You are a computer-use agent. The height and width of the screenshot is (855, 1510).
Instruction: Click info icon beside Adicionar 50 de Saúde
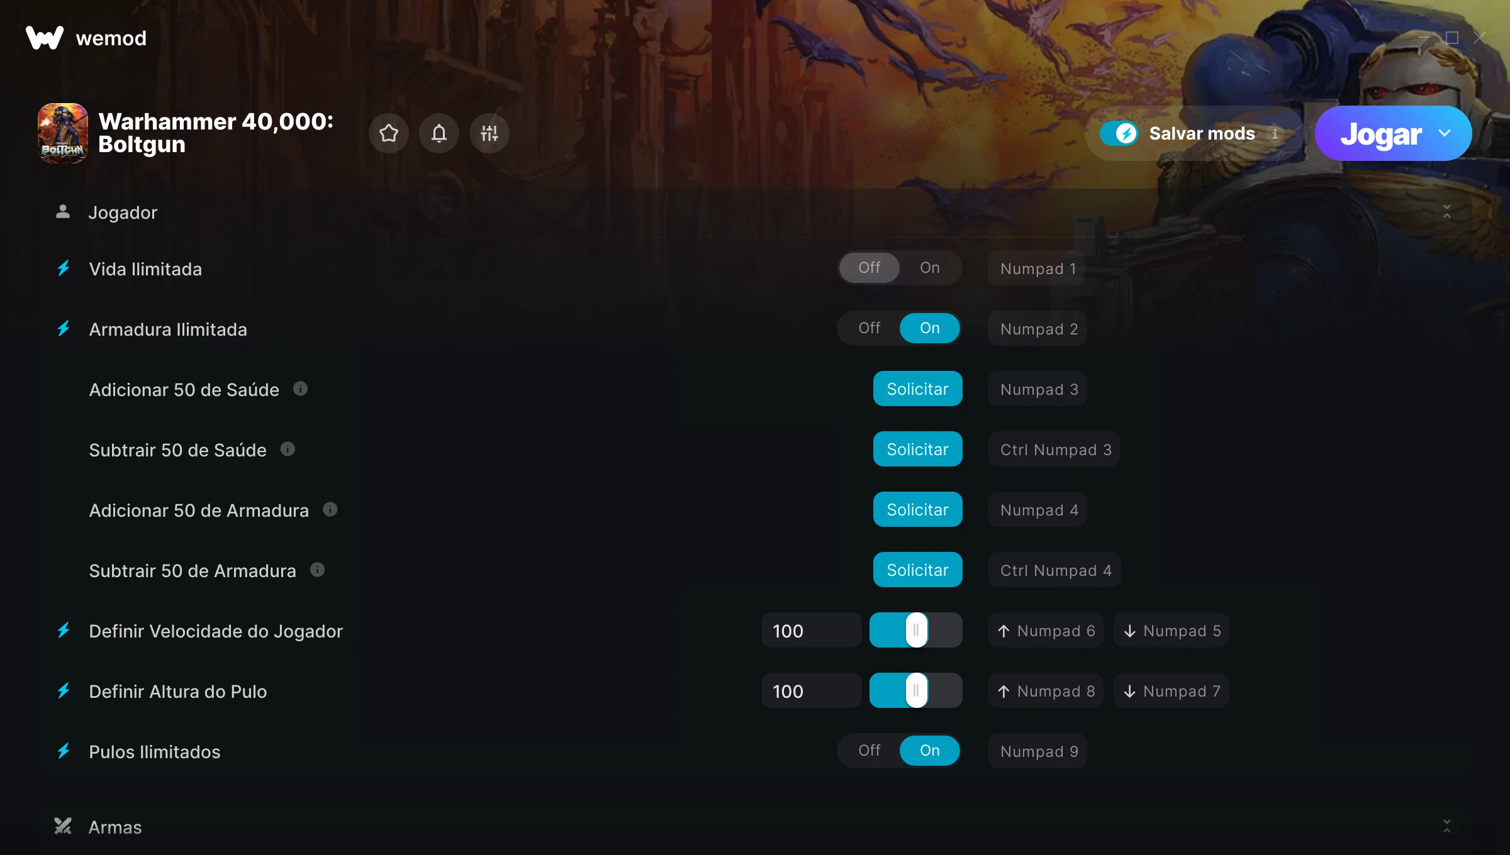pos(301,389)
